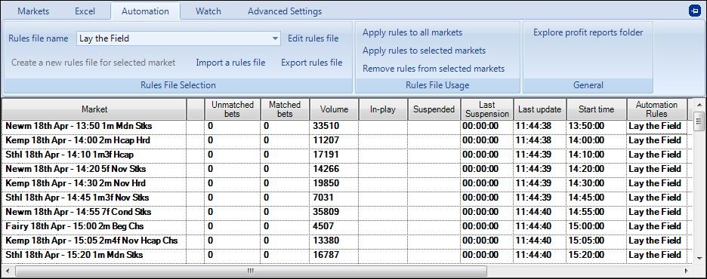707x279 pixels.
Task: Click the Start time column header
Action: tap(596, 109)
